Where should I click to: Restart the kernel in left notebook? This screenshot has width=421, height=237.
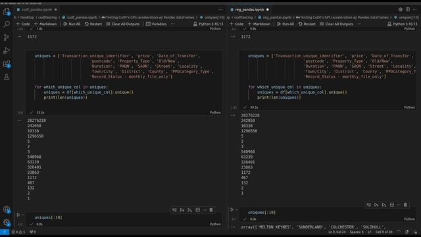tap(93, 24)
